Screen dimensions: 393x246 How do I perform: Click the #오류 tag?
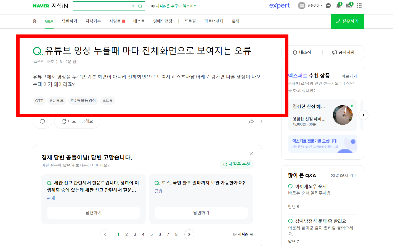point(108,101)
